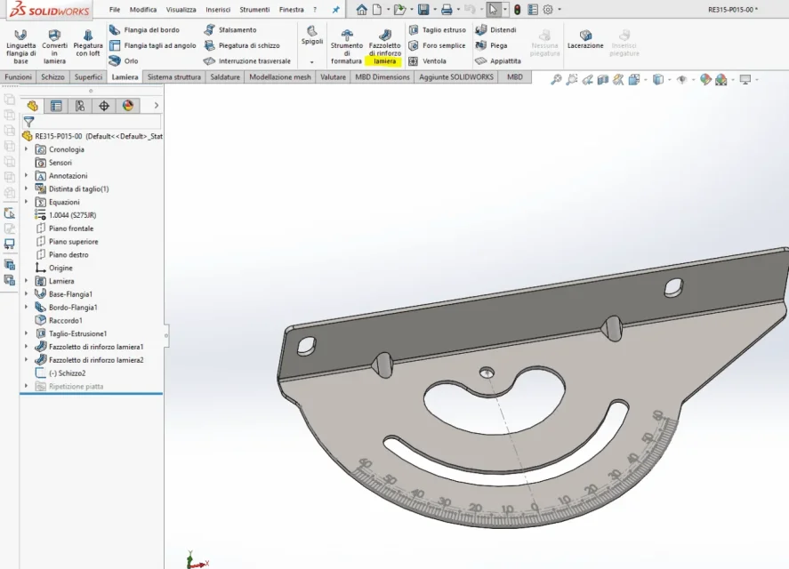789x569 pixels.
Task: Switch to the Saldature tab
Action: (x=225, y=77)
